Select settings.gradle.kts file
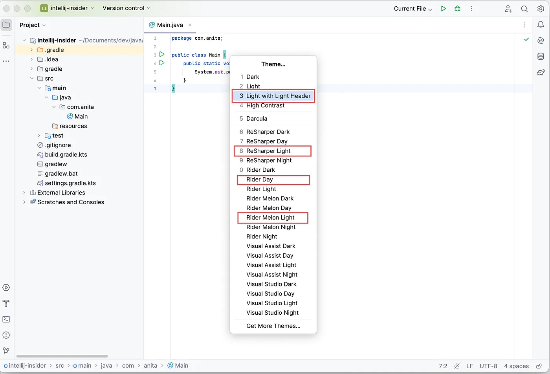Screen dimensions: 550x374 [66, 183]
